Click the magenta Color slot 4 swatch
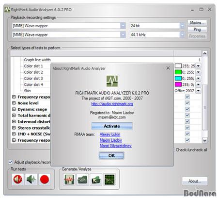This screenshot has height=198, width=218. [178, 84]
